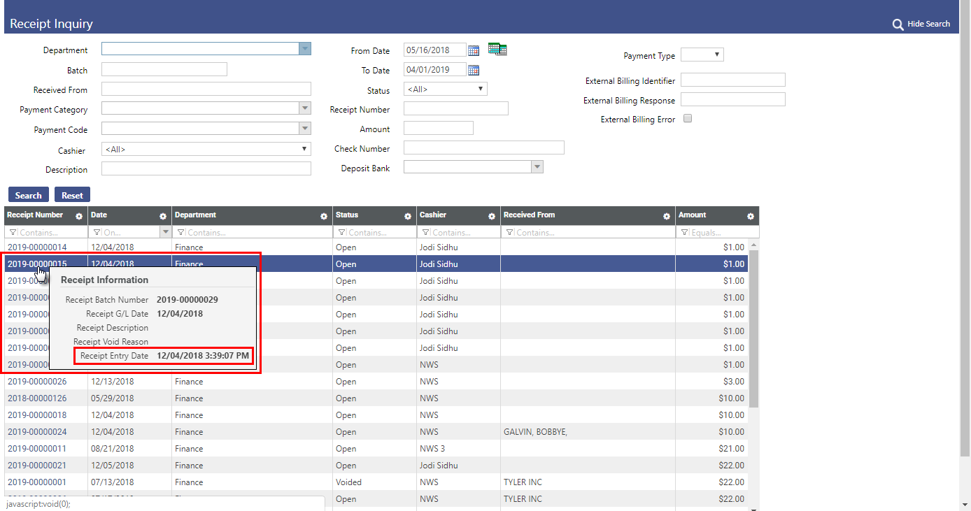The height and width of the screenshot is (511, 971).
Task: Open receipt 2019-00000001
Action: (x=37, y=482)
